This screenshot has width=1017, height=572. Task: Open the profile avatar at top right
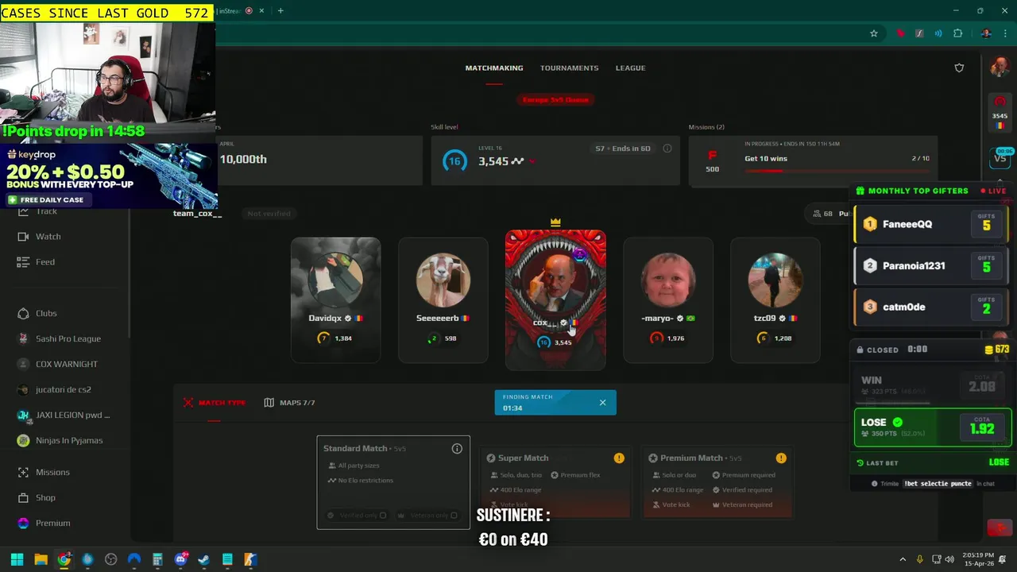point(1000,68)
